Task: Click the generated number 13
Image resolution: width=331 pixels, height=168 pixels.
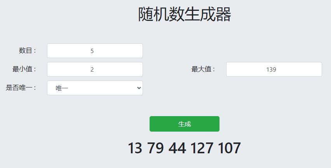Action: (135, 148)
